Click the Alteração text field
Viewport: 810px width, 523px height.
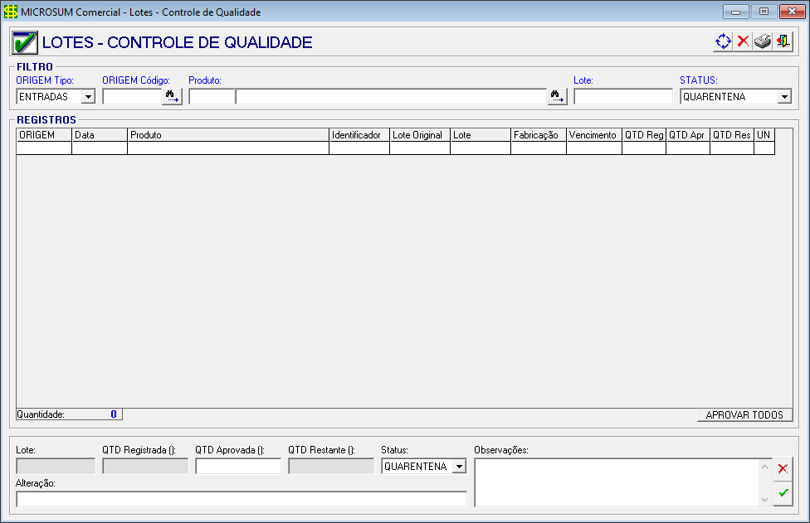click(241, 499)
